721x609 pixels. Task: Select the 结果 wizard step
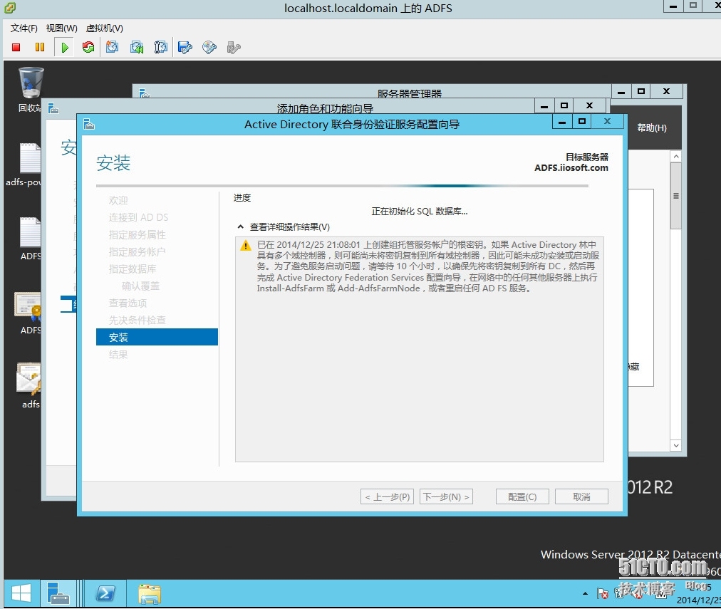tap(118, 355)
